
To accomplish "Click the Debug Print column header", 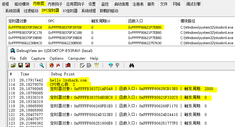I will point(142,74).
